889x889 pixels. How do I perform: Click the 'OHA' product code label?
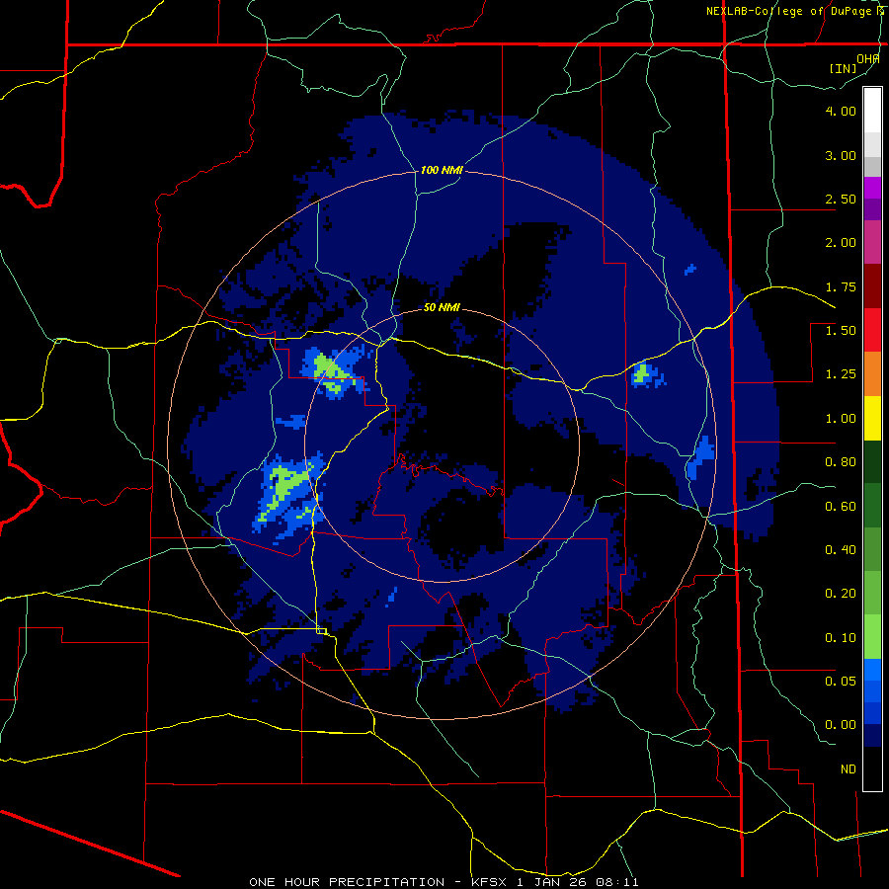click(868, 59)
